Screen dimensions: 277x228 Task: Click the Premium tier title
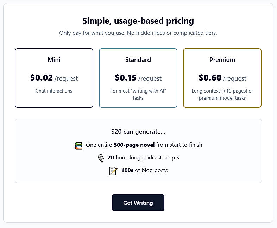(222, 60)
